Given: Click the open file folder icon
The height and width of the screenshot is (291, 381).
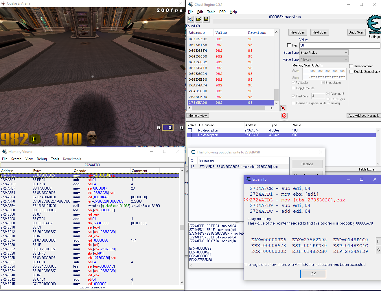Looking at the screenshot, I should (198, 19).
